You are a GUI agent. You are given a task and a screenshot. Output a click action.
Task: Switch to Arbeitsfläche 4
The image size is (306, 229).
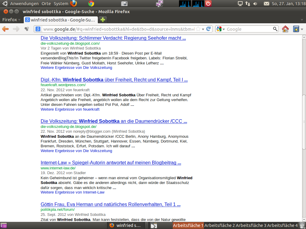282,225
